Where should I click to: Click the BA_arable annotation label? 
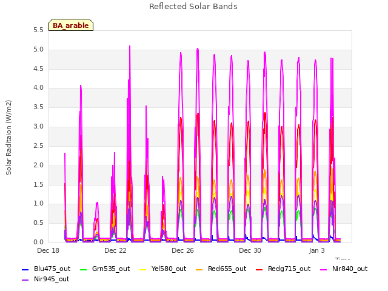point(71,25)
